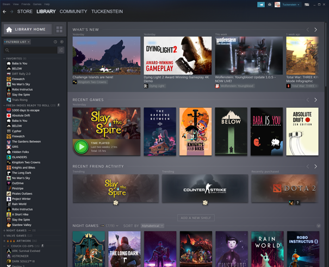Open the announcements megaphone icon

[x=261, y=4]
